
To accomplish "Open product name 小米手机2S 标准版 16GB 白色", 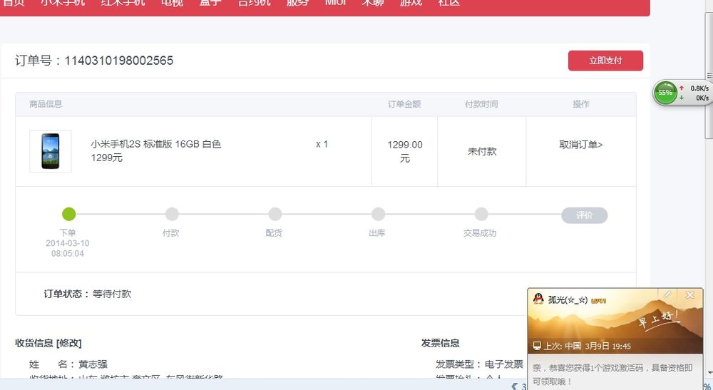I will [x=155, y=144].
